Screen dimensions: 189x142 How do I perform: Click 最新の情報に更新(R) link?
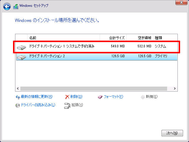37,97
